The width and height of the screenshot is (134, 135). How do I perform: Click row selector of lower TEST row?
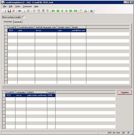coord(4,96)
